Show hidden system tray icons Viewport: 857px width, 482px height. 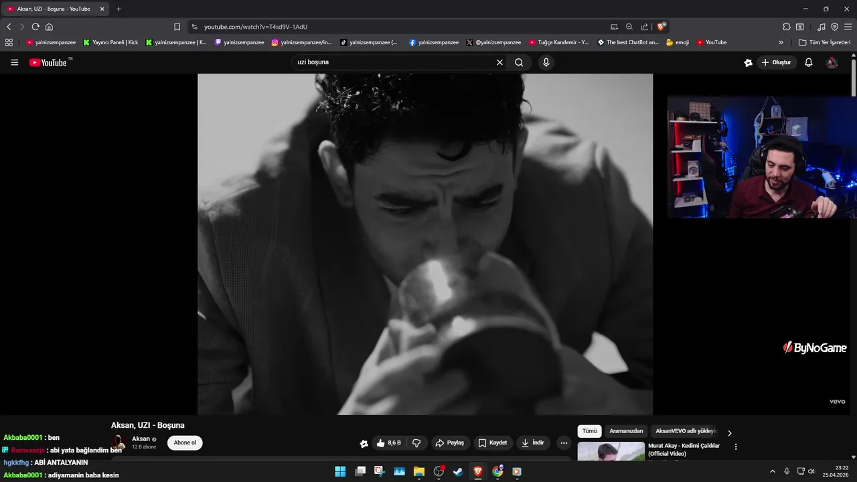tap(772, 471)
